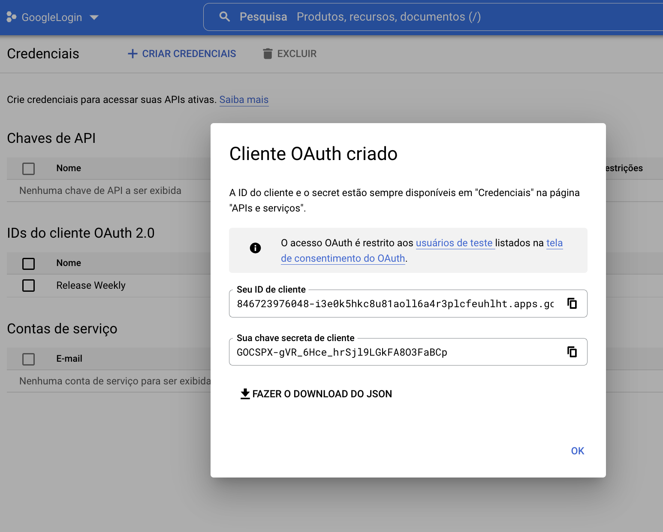The image size is (663, 532).
Task: Click 'Nenhuma conta de serviço para ser exibida'
Action: tap(115, 381)
